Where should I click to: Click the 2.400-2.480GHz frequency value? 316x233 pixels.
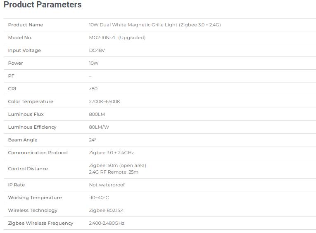click(x=107, y=223)
